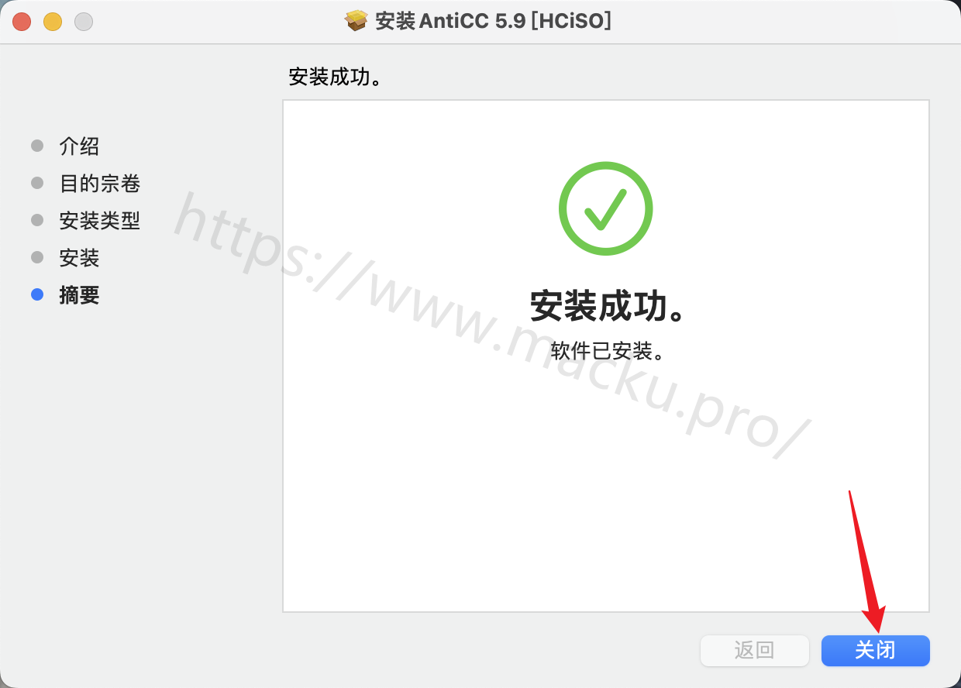Click the 关闭 button
This screenshot has width=961, height=688.
point(875,650)
